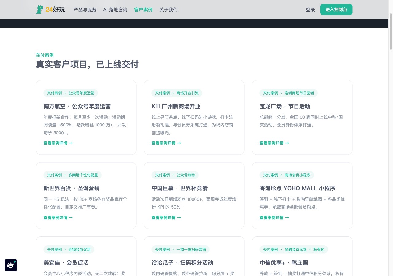
Task: Click the 金融会员运营 · 私有化 tag
Action: (294, 249)
